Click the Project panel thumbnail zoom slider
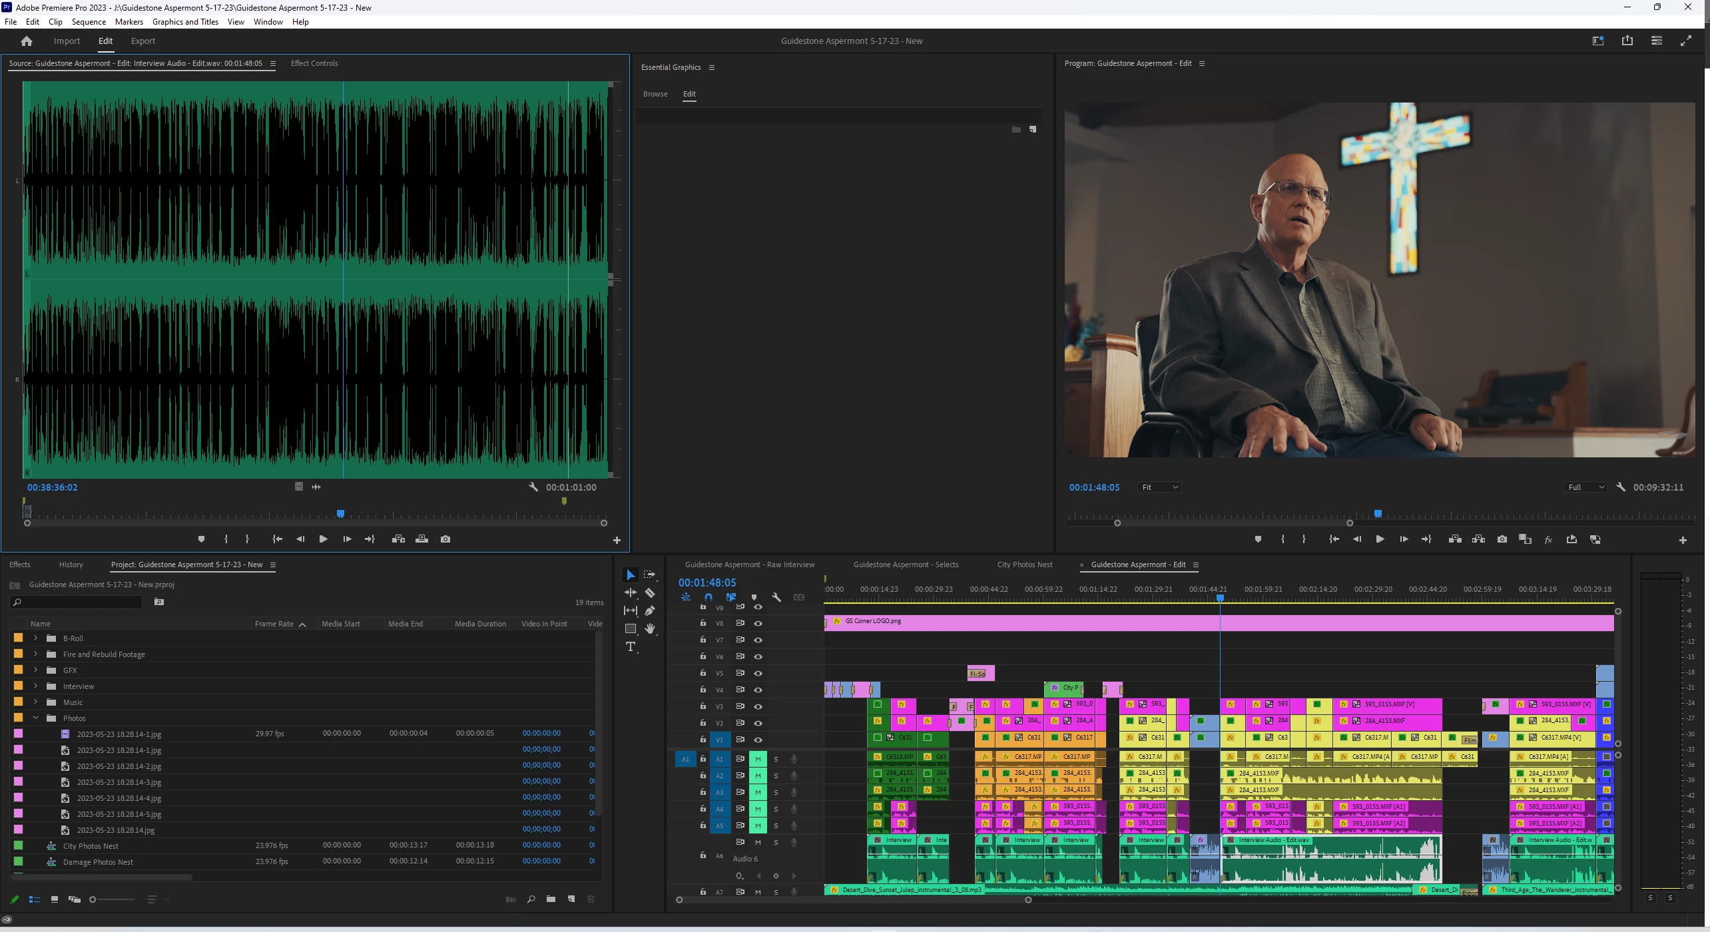1710x932 pixels. pos(112,899)
